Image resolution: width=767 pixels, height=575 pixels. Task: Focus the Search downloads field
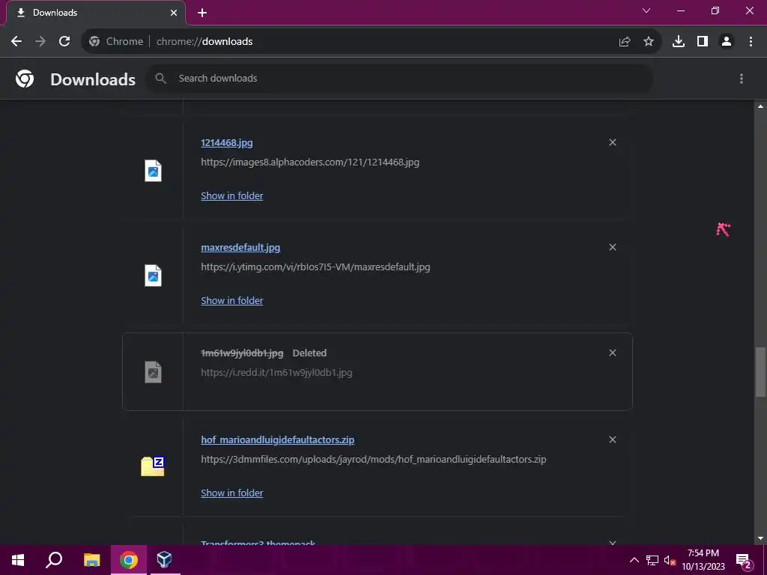pos(400,78)
